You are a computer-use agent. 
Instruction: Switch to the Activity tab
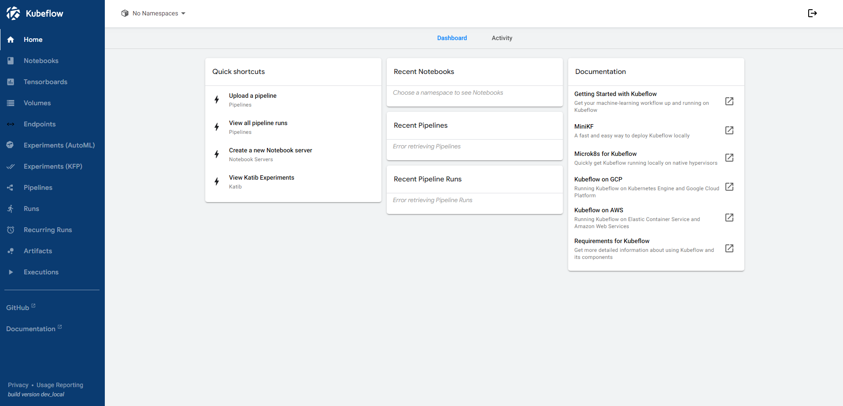click(x=502, y=38)
